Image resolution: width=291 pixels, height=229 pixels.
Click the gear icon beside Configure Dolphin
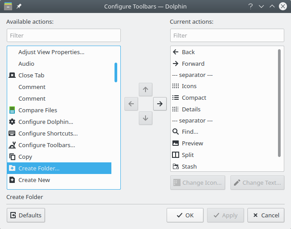[12, 122]
